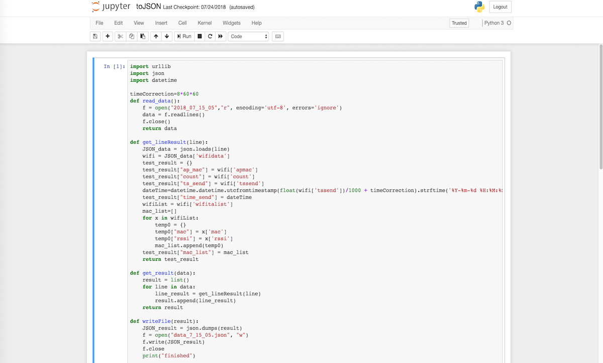603x363 pixels.
Task: Save and checkpoint the notebook
Action: coord(95,37)
